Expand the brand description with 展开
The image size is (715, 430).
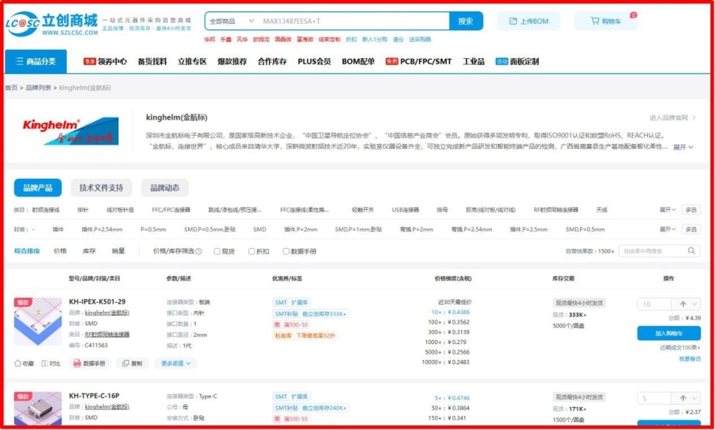(683, 147)
